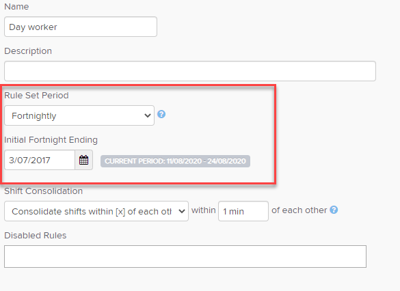The image size is (400, 291).
Task: Click the 'Rule Set Period' label
Action: [36, 96]
